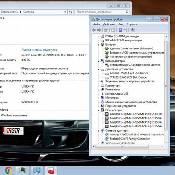Select the Контроллеры USB category icon
The image size is (175, 175).
[103, 94]
